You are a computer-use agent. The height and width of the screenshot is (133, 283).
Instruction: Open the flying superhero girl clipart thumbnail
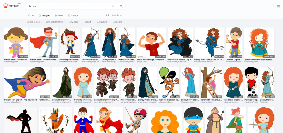[x=27, y=82]
